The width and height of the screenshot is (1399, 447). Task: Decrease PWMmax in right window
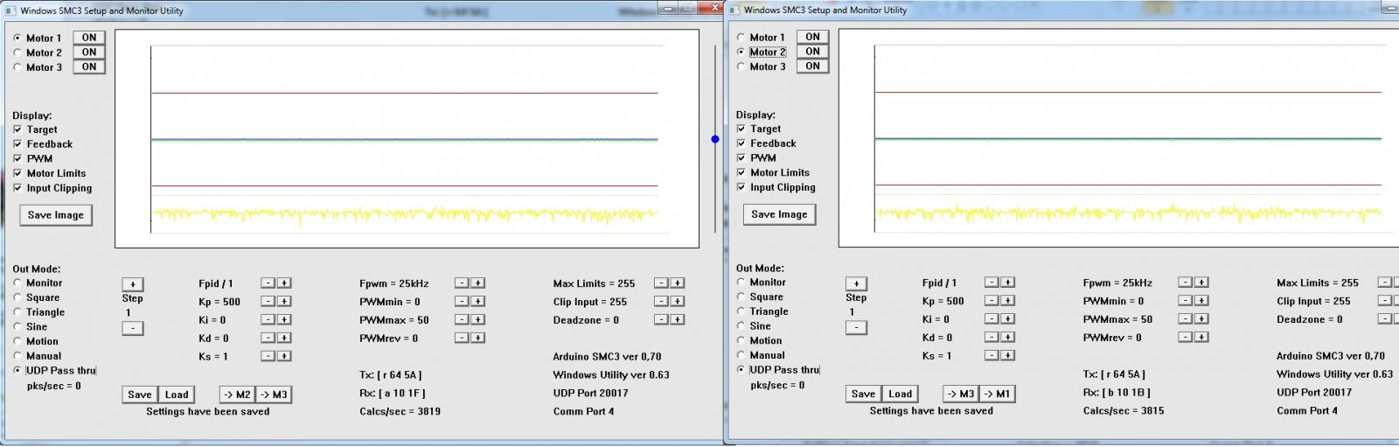click(x=1186, y=319)
